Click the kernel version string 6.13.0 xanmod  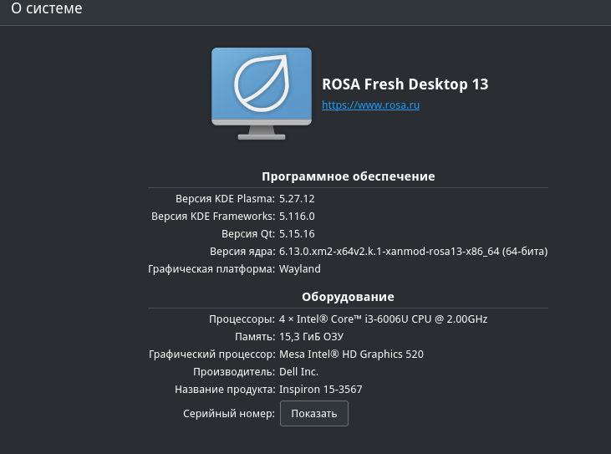pyautogui.click(x=413, y=251)
